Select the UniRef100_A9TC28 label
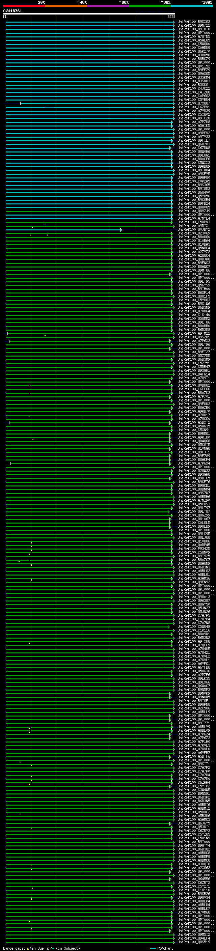216x951 pixels. tap(194, 118)
